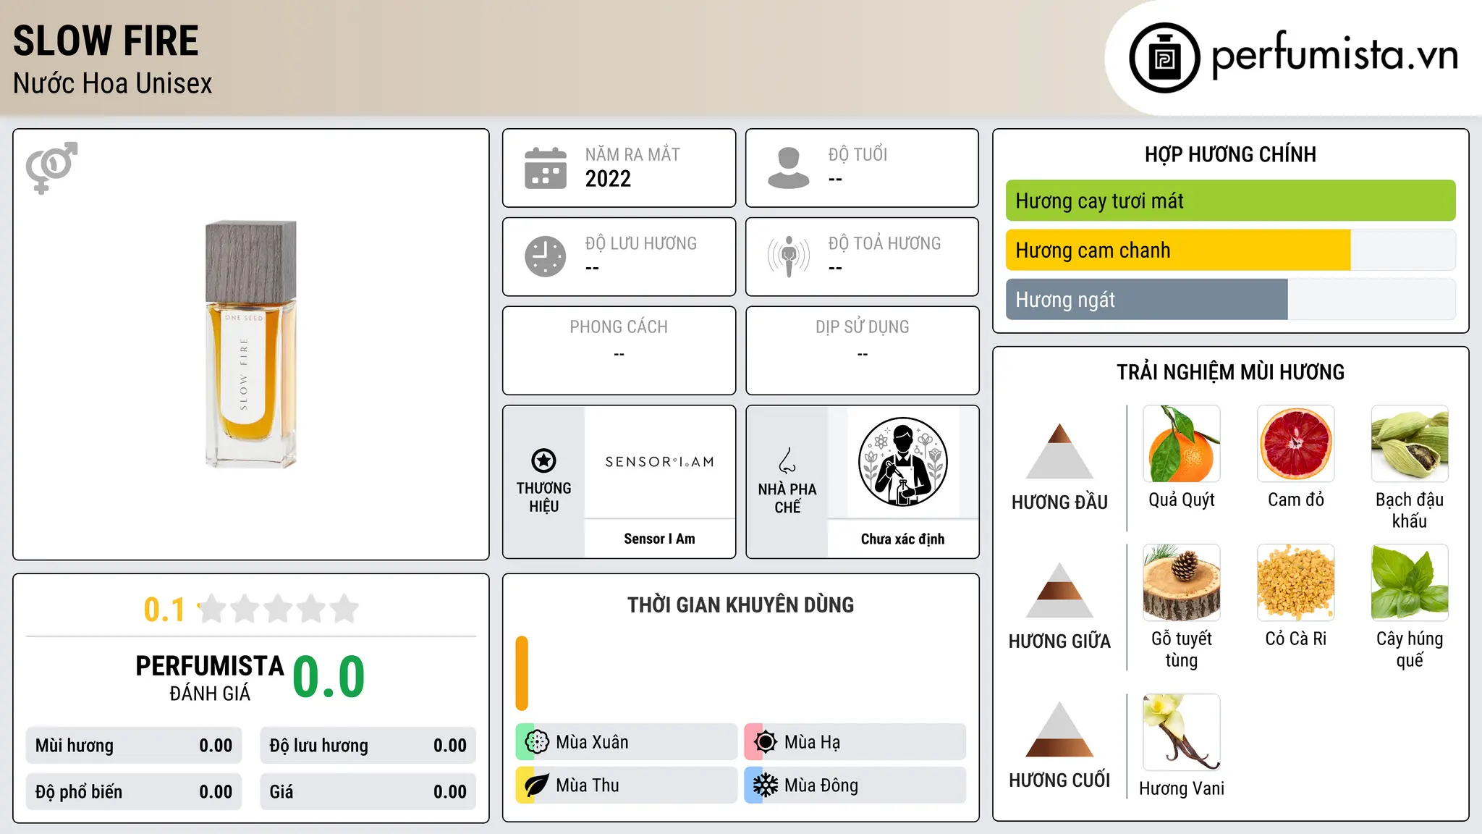1482x834 pixels.
Task: Click the SENSOR·I·AM brand logo
Action: [x=659, y=462]
